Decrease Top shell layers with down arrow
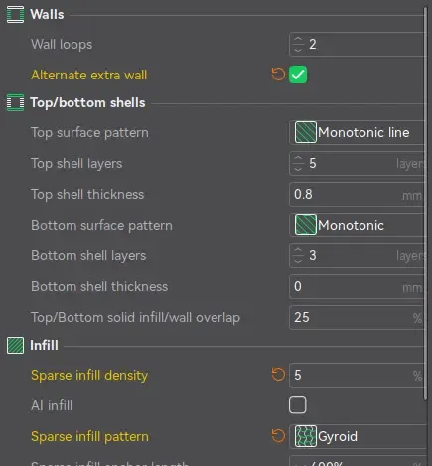This screenshot has height=466, width=432. point(298,169)
